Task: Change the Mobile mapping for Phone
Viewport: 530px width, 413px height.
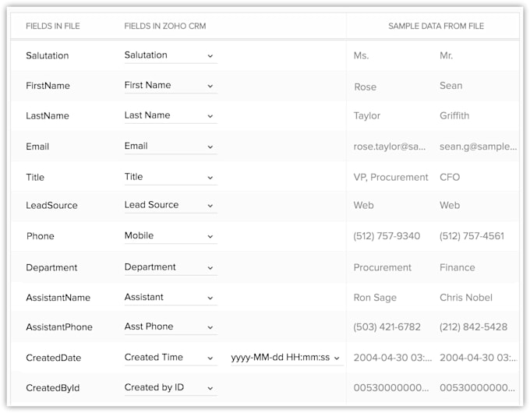Action: point(171,236)
